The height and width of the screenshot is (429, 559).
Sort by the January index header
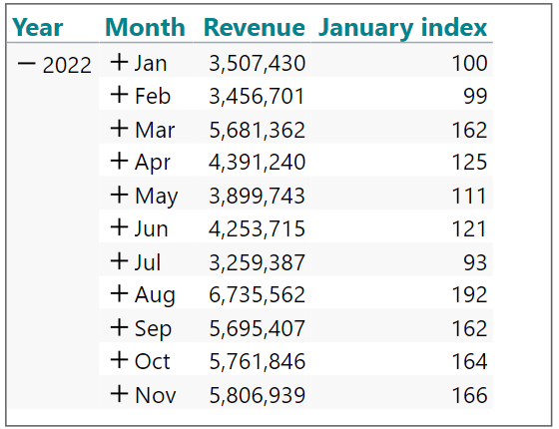(402, 28)
